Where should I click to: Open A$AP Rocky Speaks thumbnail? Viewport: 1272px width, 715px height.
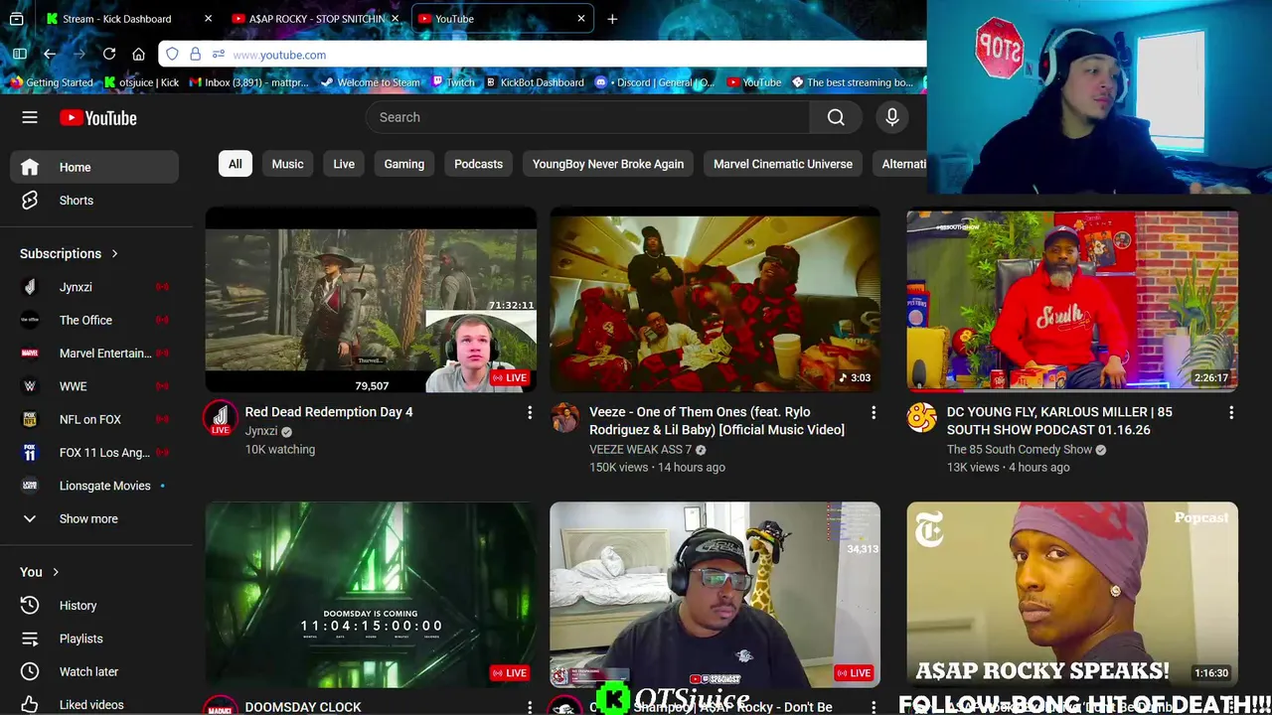pos(1072,594)
